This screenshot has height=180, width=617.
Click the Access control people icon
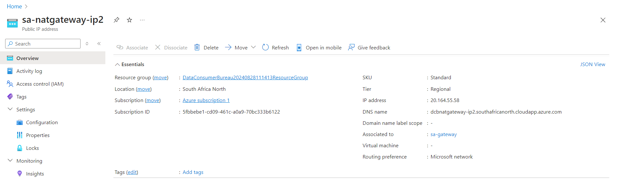tap(10, 84)
